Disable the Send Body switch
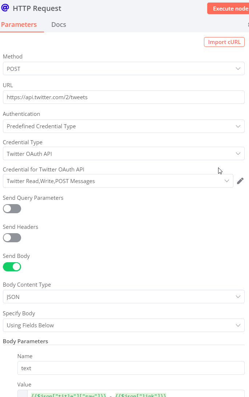The image size is (249, 397). [x=12, y=267]
